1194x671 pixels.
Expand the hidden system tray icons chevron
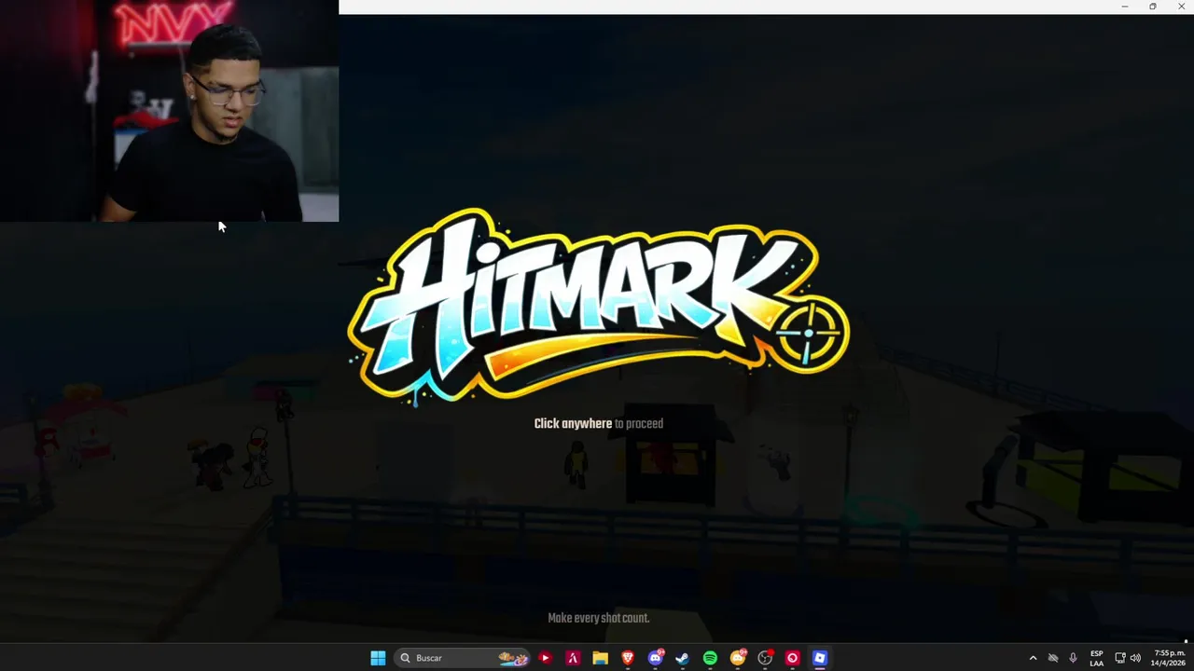[x=1033, y=658]
